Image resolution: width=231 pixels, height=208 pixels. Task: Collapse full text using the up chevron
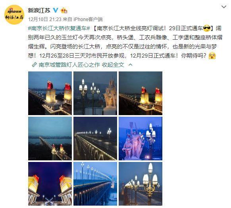(x=131, y=65)
